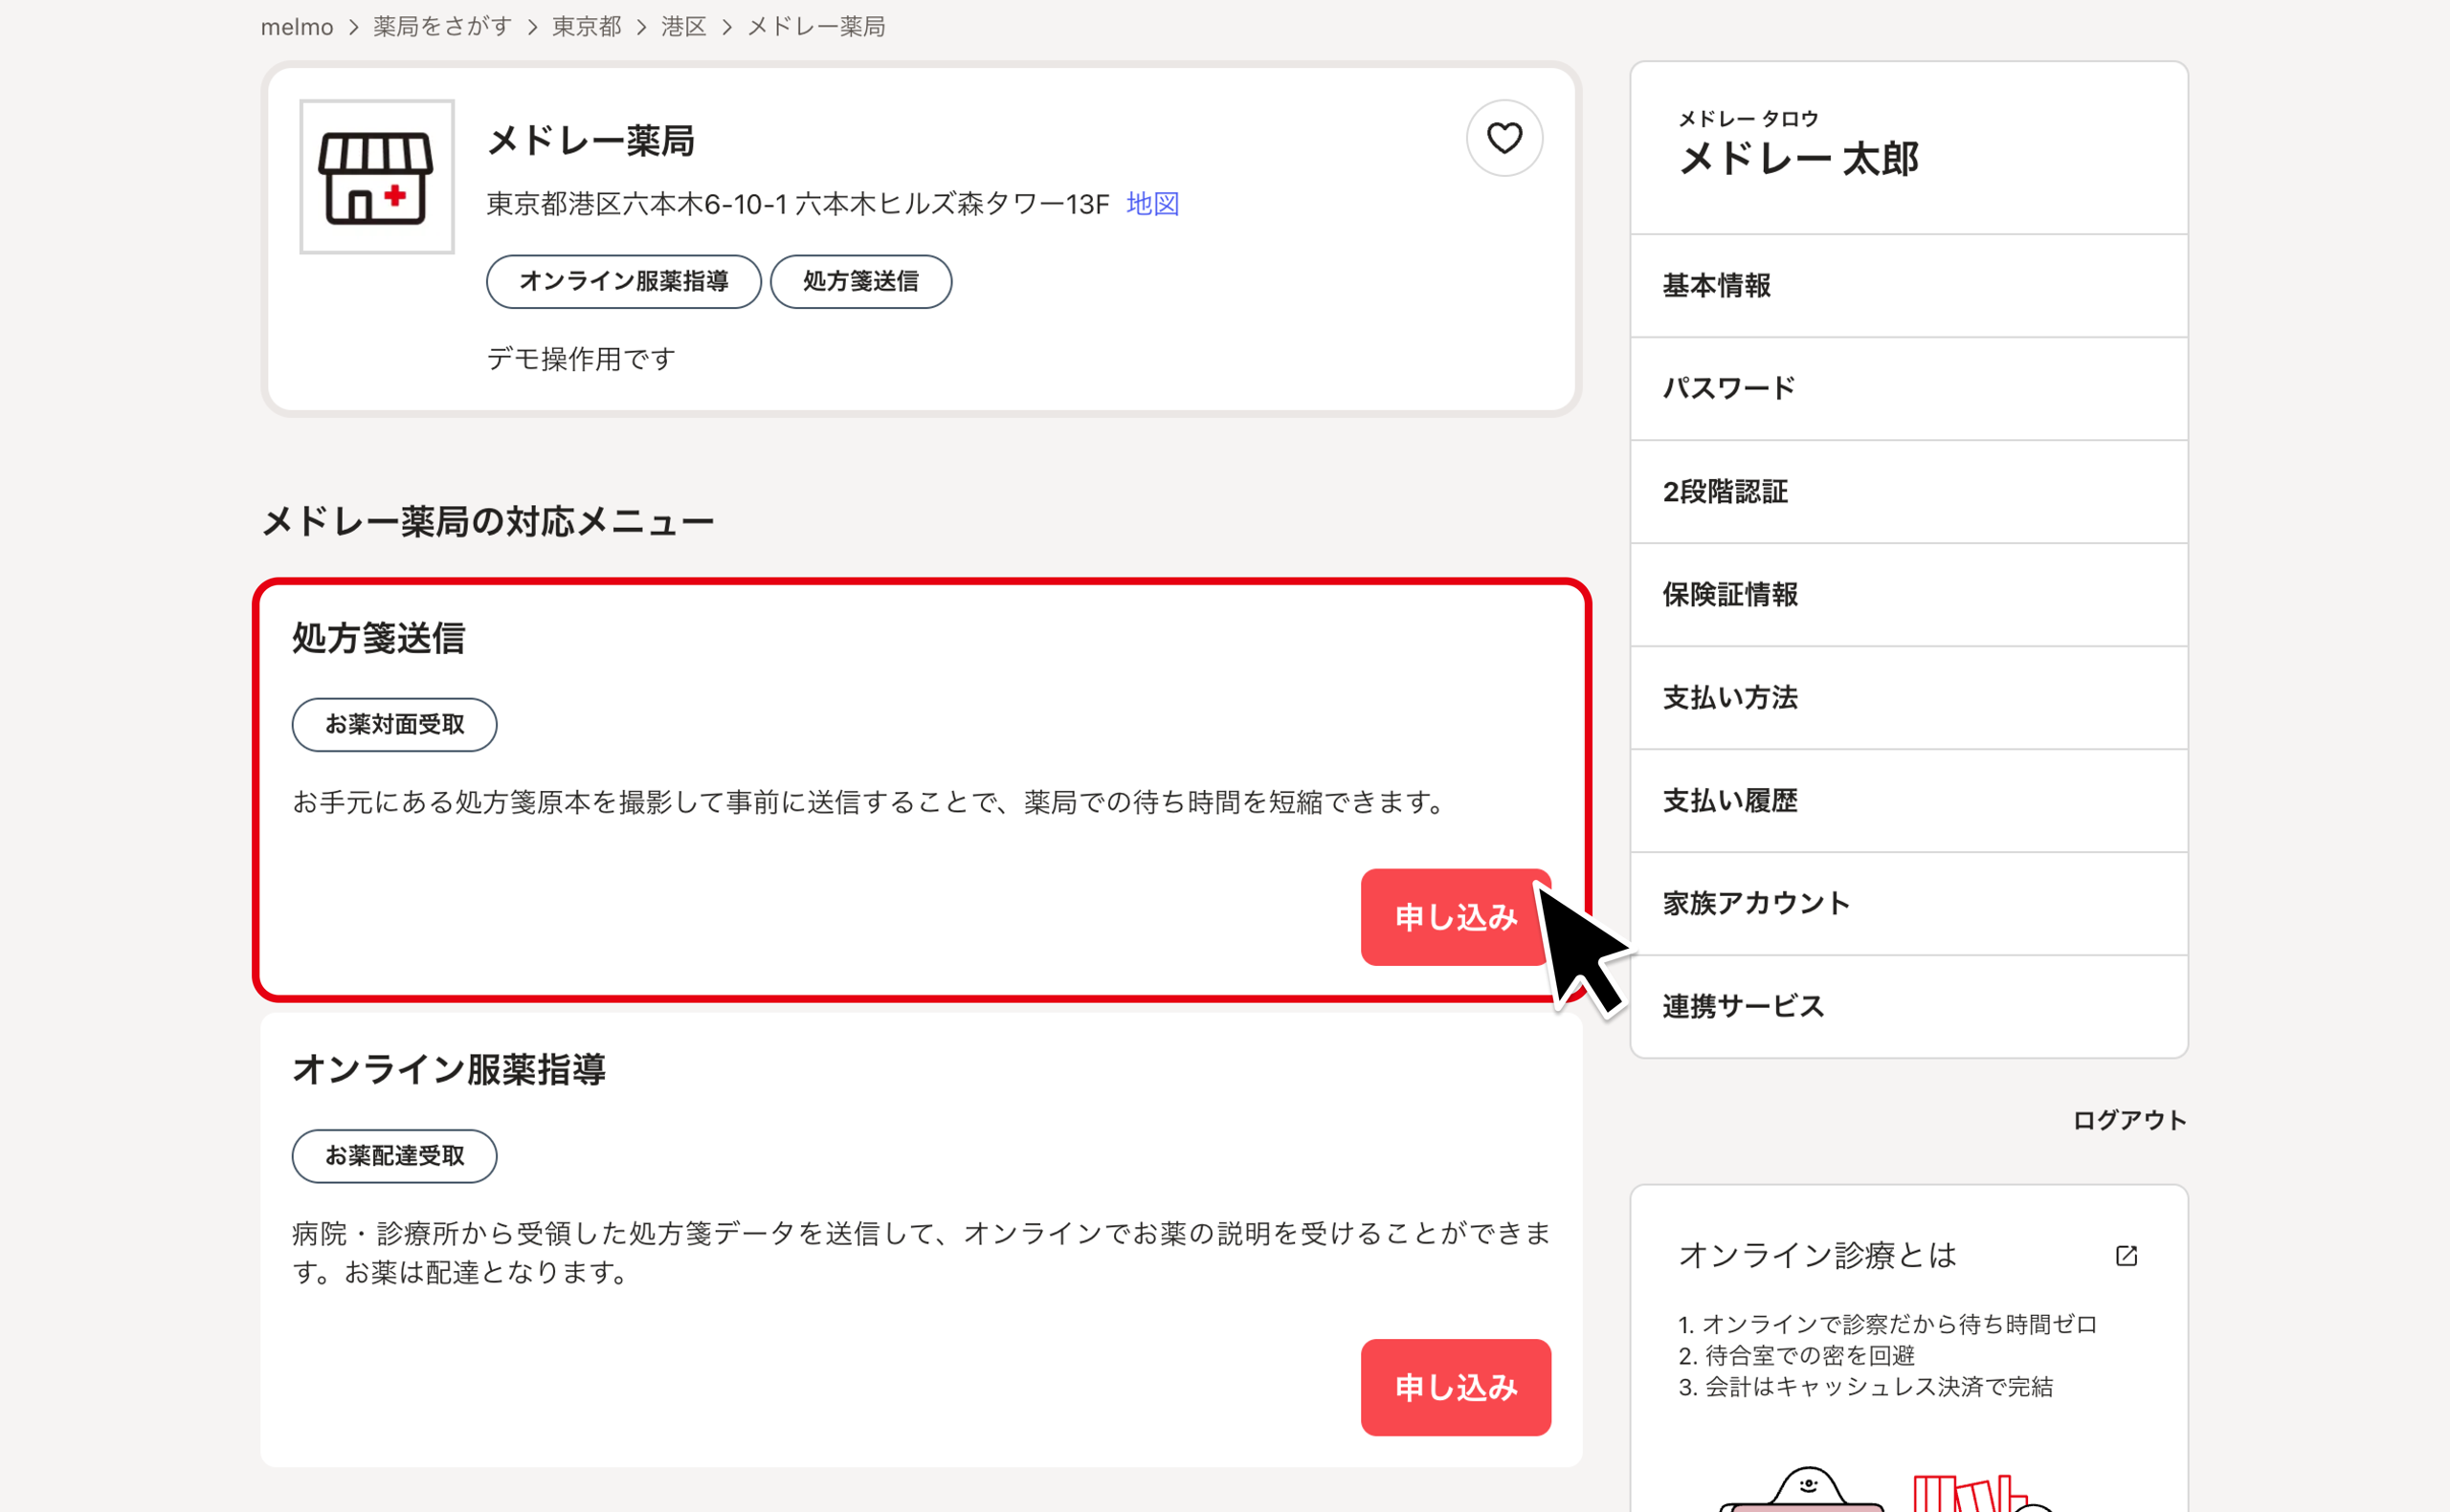Viewport: 2450px width, 1512px height.
Task: Open 家族アカウント menu entry
Action: (x=1754, y=904)
